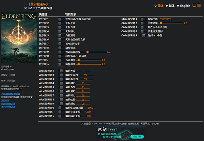The image size is (204, 141).
Task: Toggle 无敌模式 on 数字键 1
Action: [61, 19]
